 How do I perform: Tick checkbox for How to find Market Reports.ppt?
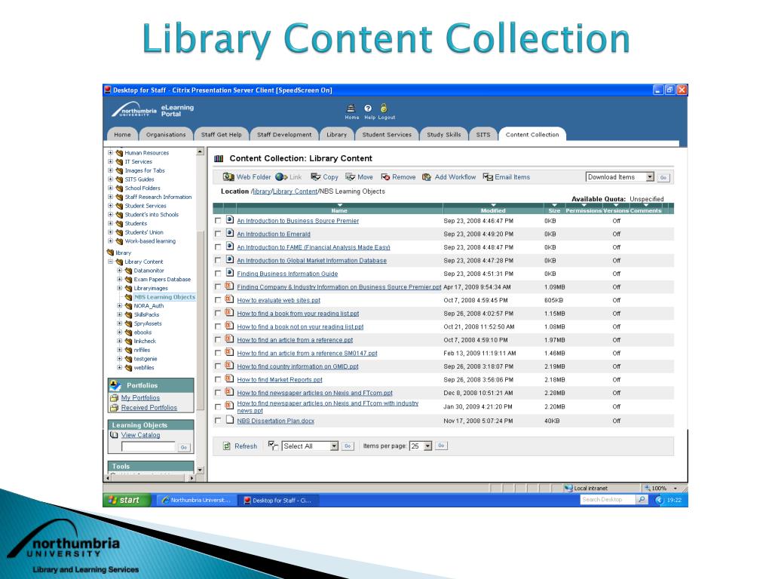pyautogui.click(x=218, y=380)
